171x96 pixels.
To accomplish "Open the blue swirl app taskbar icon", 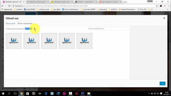I will pyautogui.click(x=58, y=93).
